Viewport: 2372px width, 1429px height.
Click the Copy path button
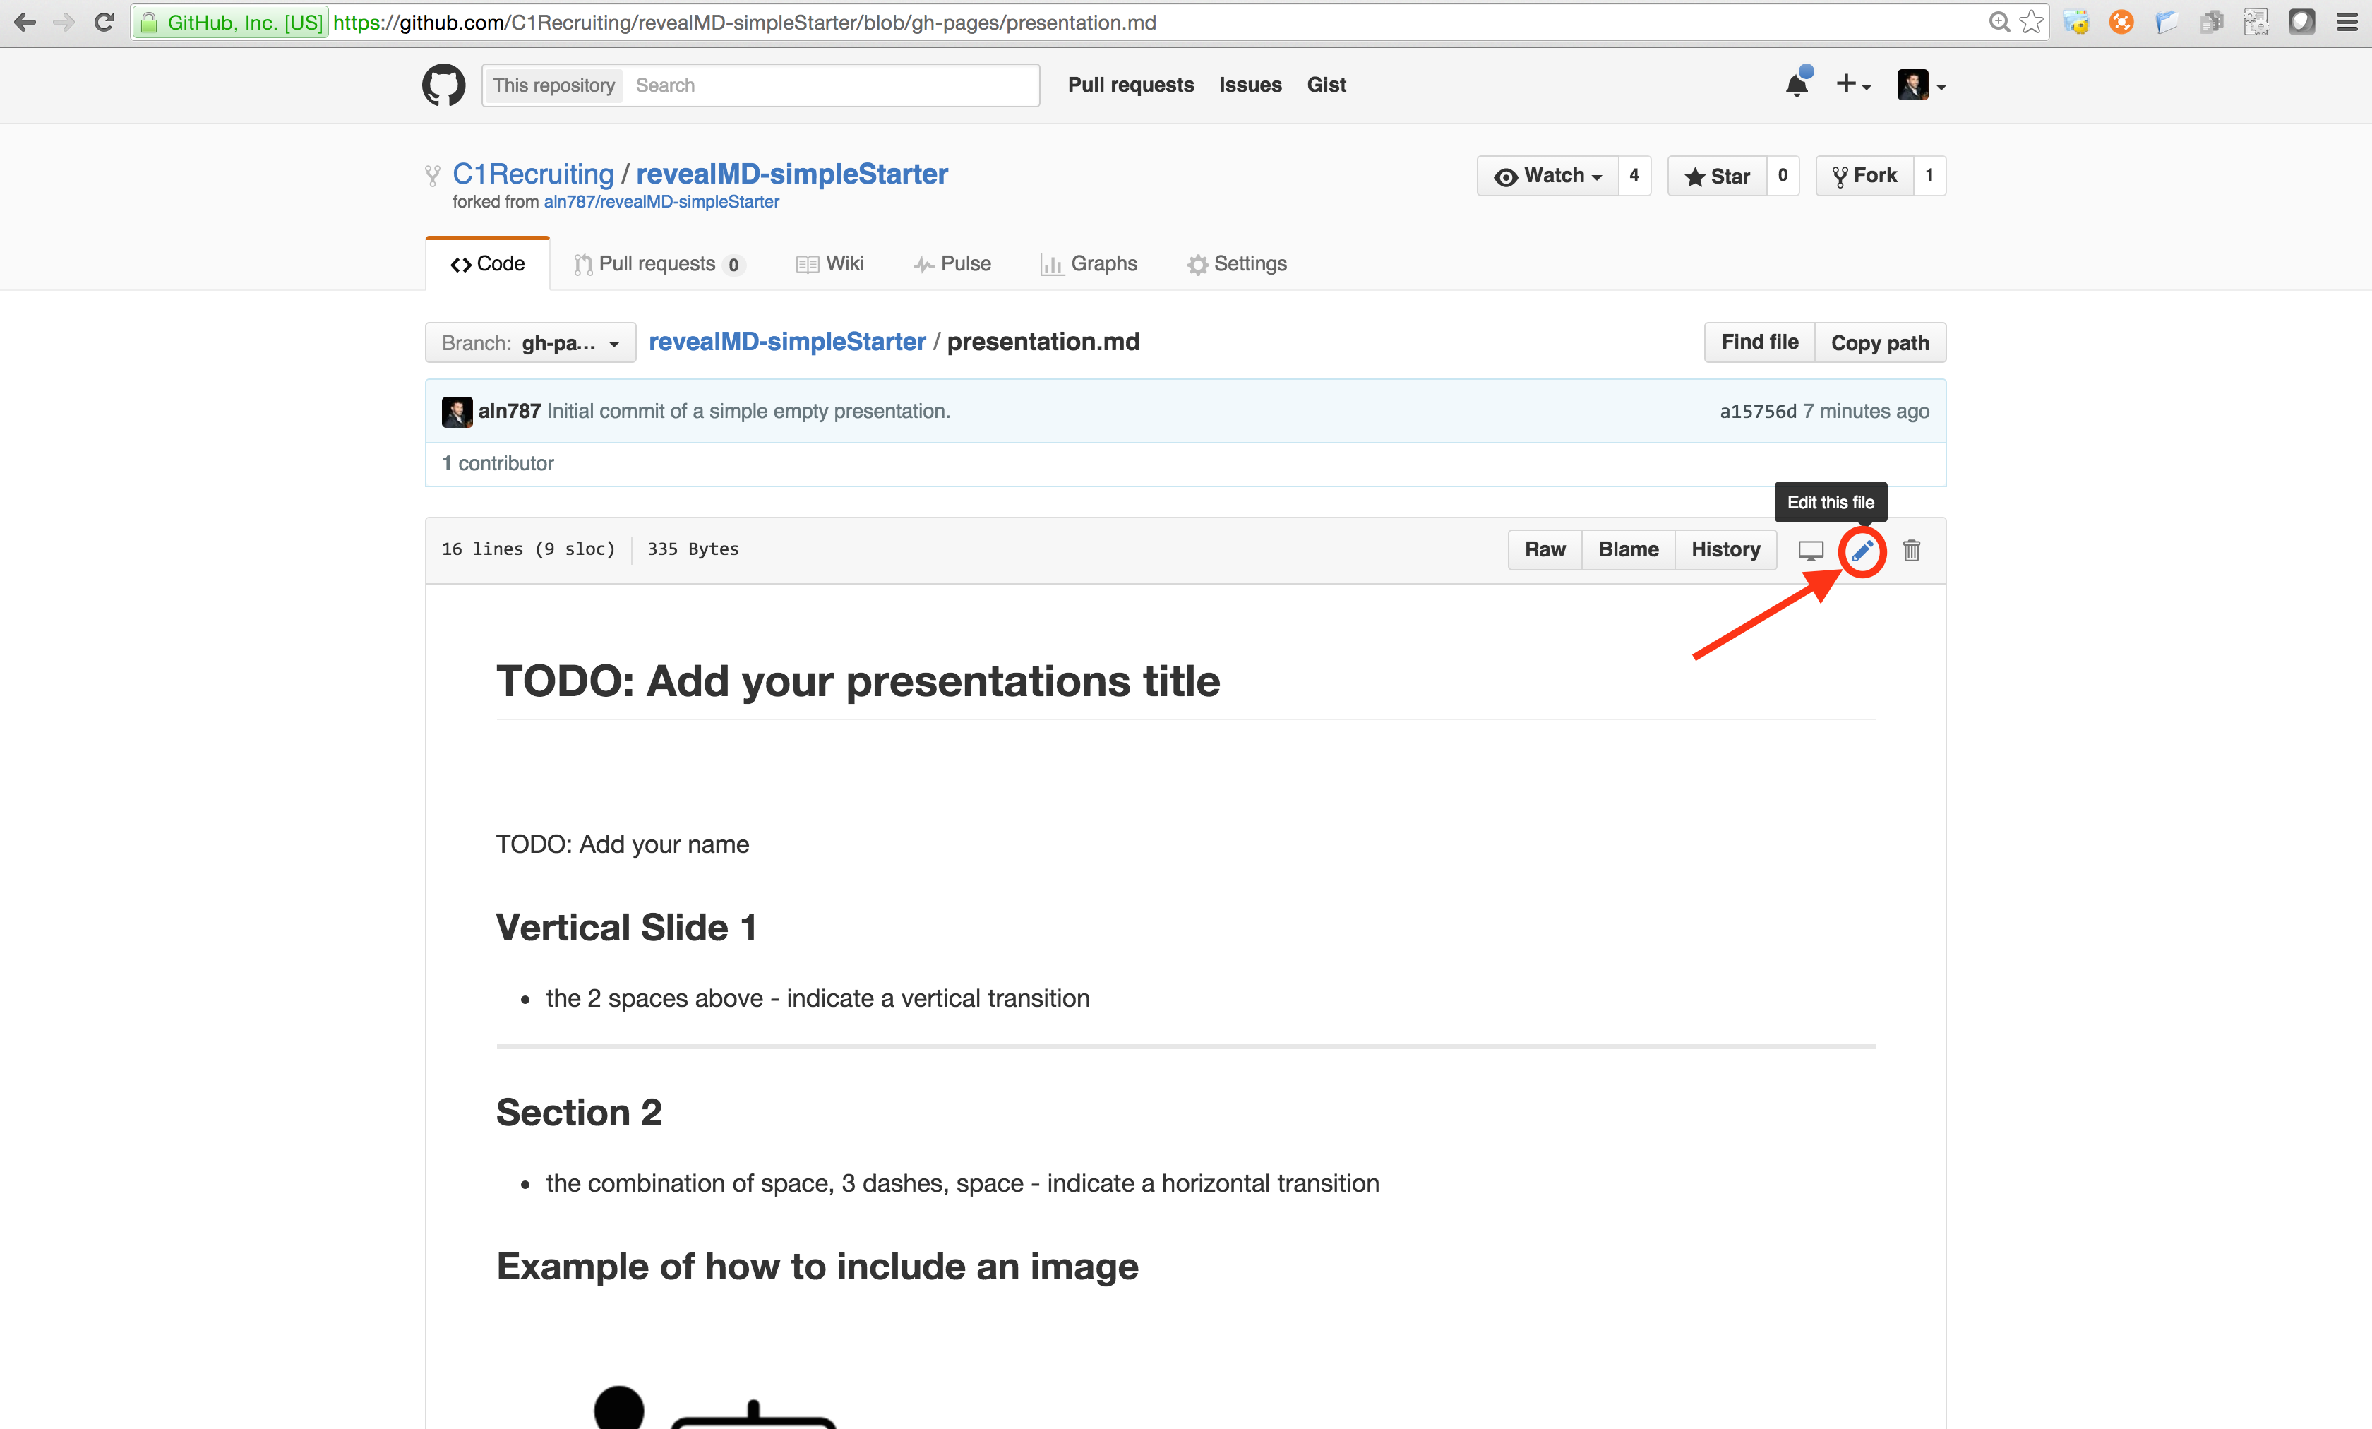tap(1879, 343)
